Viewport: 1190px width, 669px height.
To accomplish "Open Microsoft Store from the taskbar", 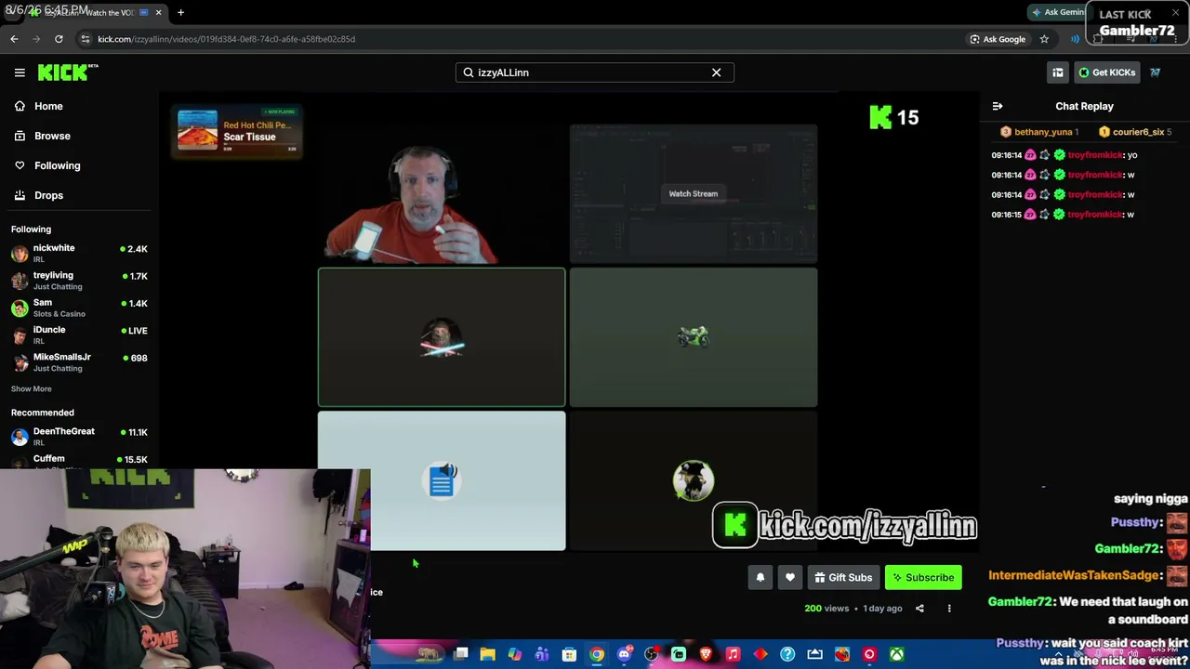I will pos(569,654).
